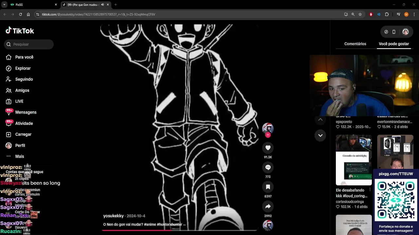Open more options for Ele desabafando video
419x235 pixels.
370,190
